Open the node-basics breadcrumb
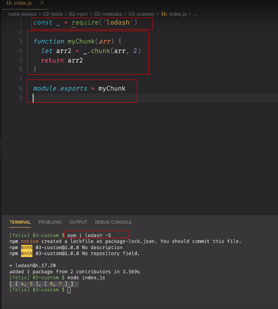The height and width of the screenshot is (309, 278). click(22, 14)
